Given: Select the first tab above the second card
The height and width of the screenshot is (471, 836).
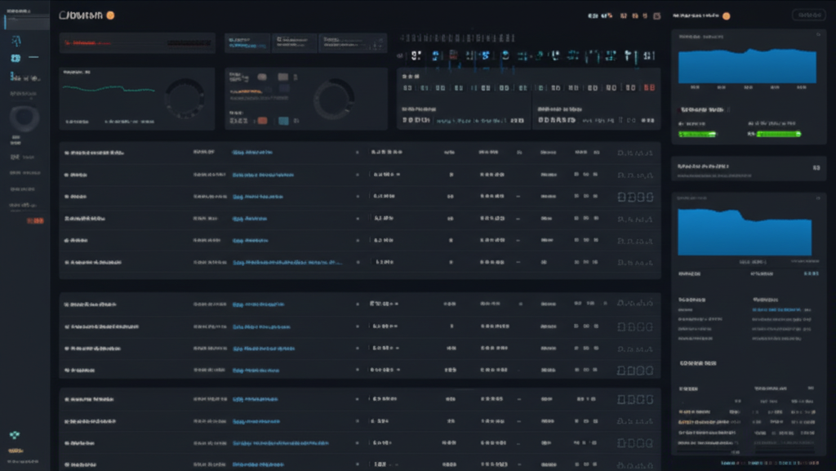Looking at the screenshot, I should [247, 43].
